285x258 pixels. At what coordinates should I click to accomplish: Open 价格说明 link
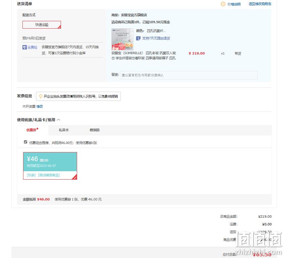[x=234, y=4]
